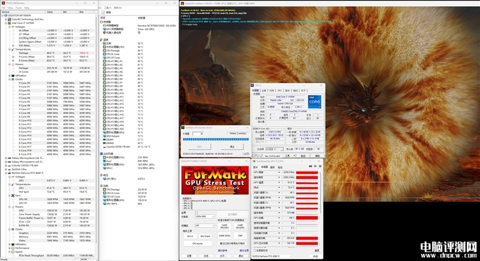Image resolution: width=480 pixels, height=261 pixels.
Task: Open the File menu in HWMonitor
Action: (x=4, y=8)
